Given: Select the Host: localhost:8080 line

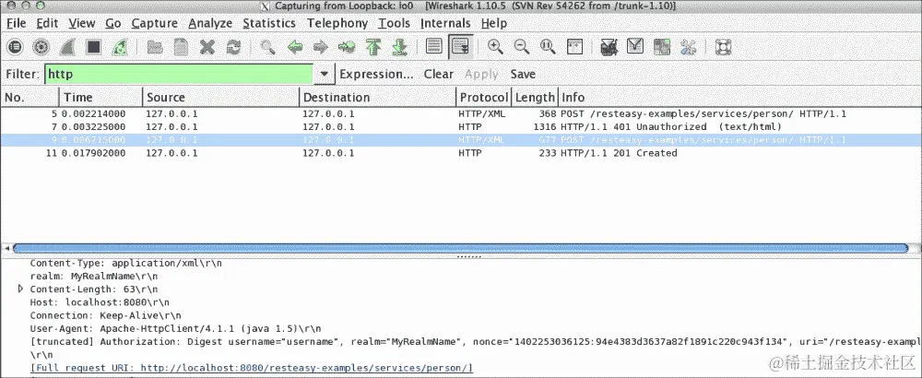Looking at the screenshot, I should [x=98, y=301].
